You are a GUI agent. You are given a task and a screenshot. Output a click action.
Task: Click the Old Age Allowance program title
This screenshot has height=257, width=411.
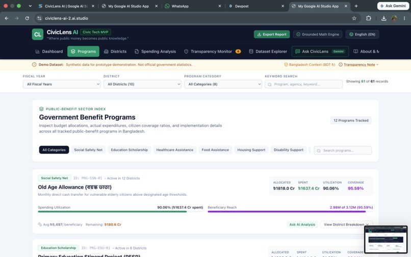(x=74, y=187)
